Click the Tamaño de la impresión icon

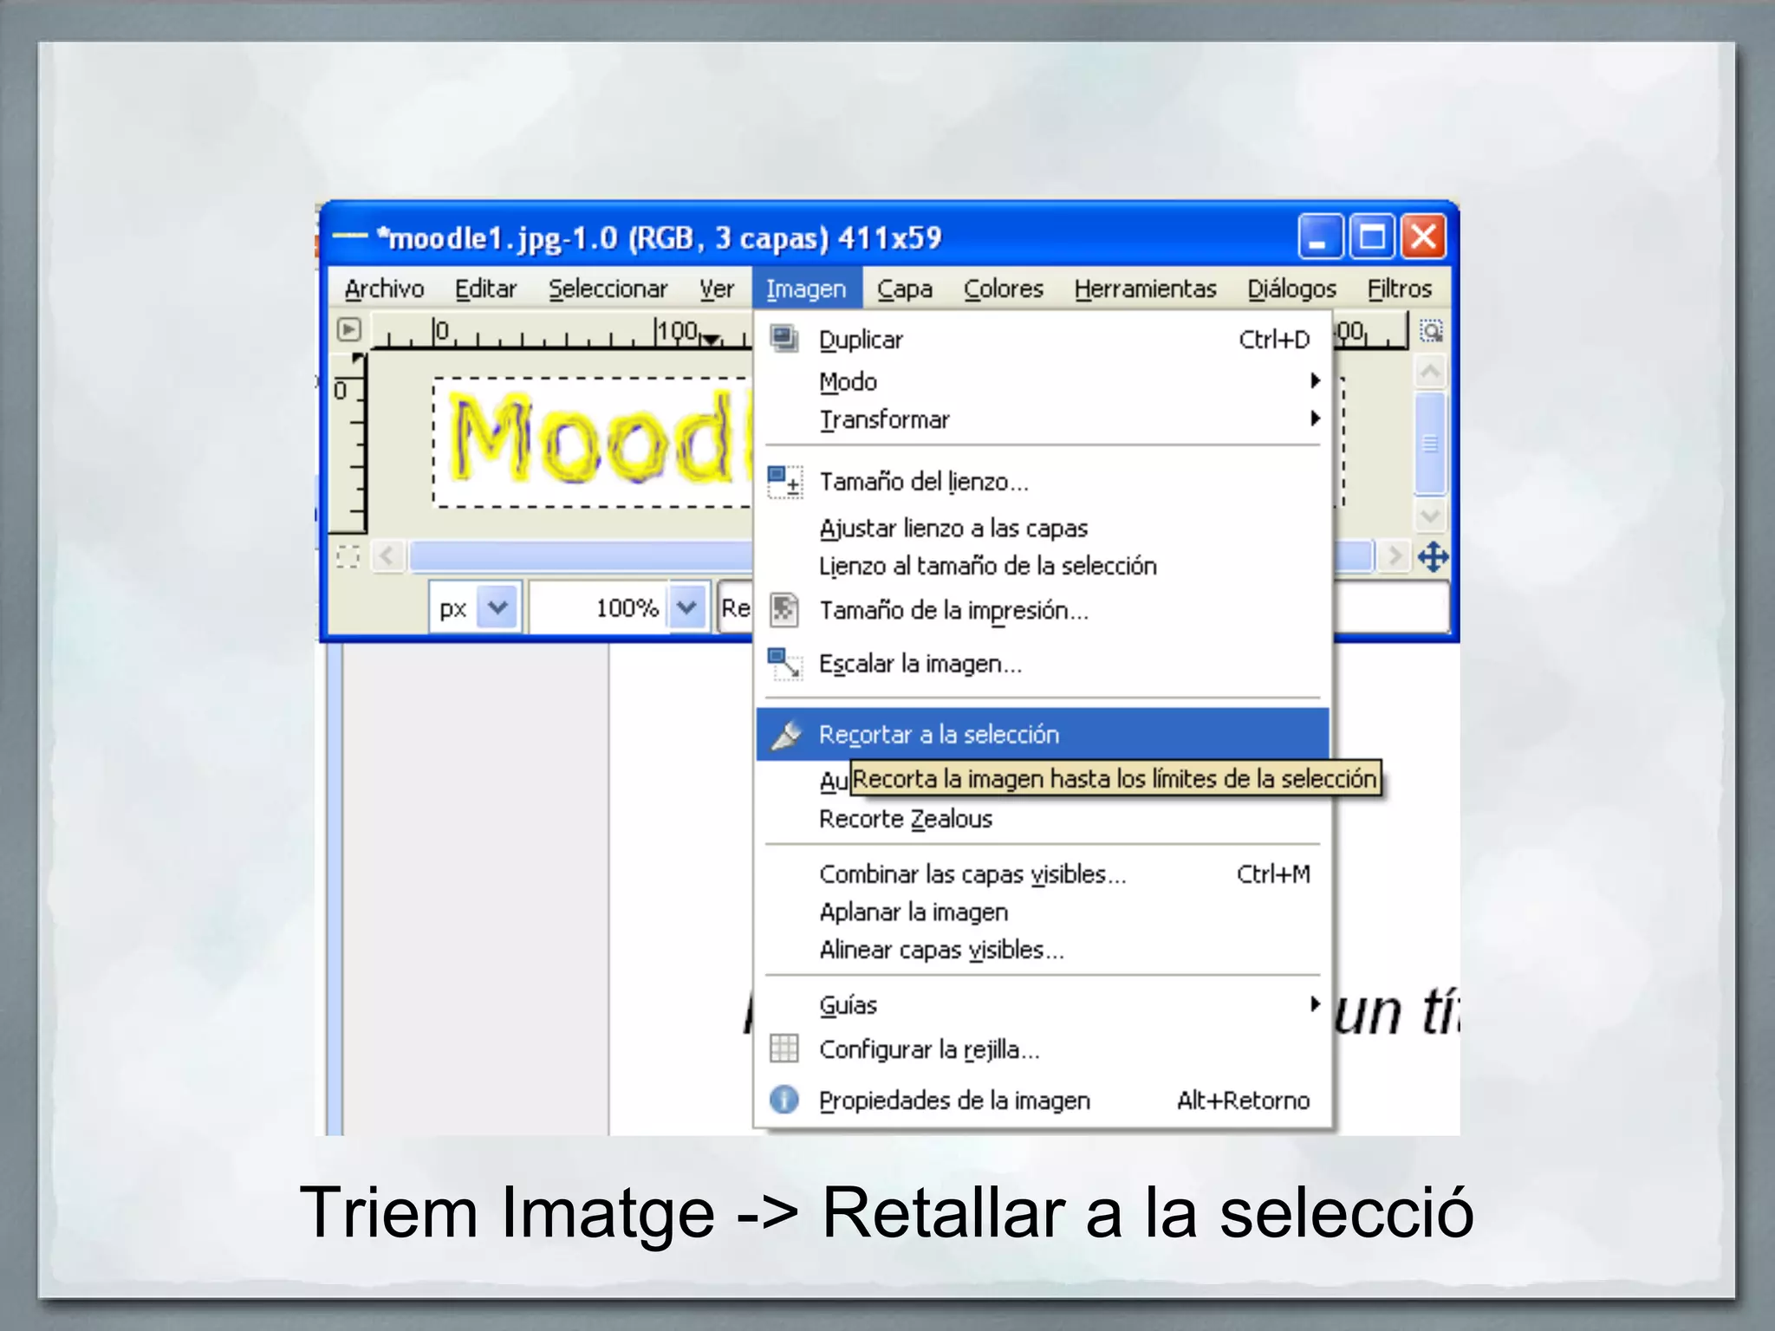[x=784, y=610]
